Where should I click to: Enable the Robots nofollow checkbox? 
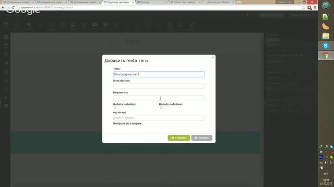[161, 108]
